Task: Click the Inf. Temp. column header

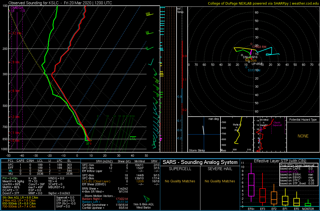Action: coord(181,10)
